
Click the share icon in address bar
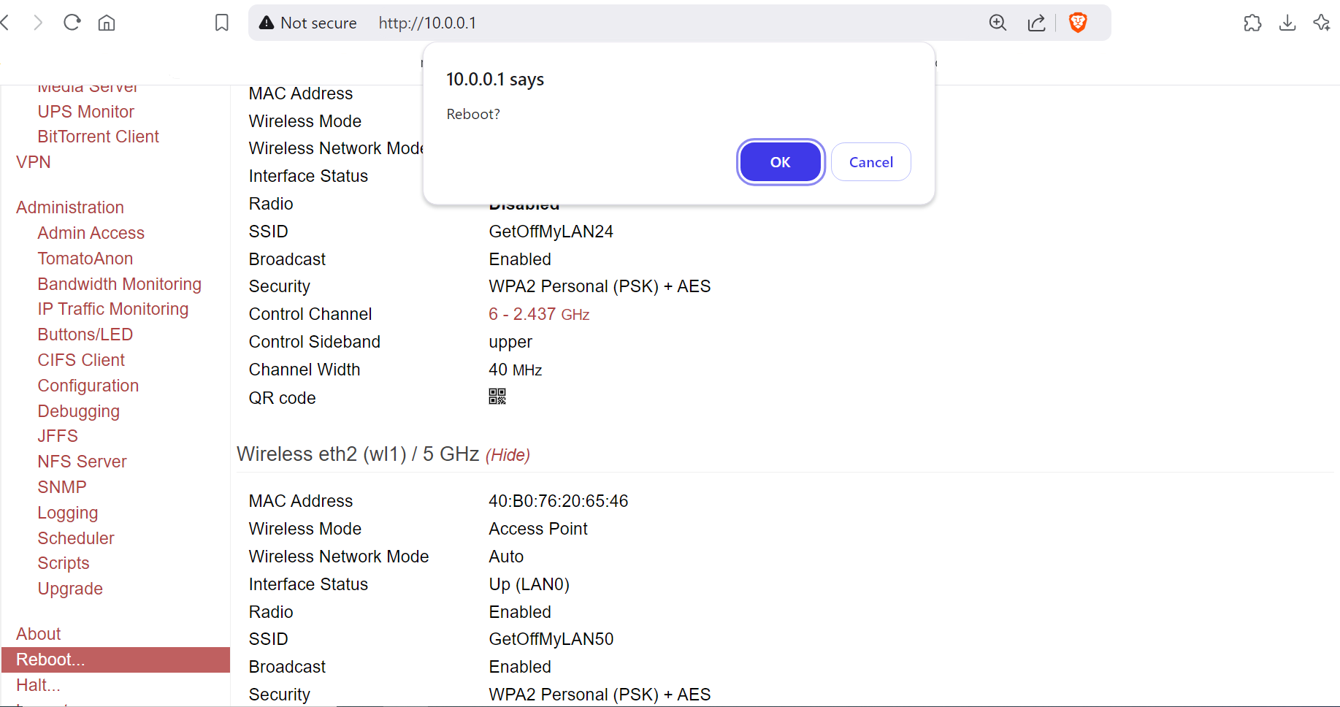pyautogui.click(x=1037, y=23)
